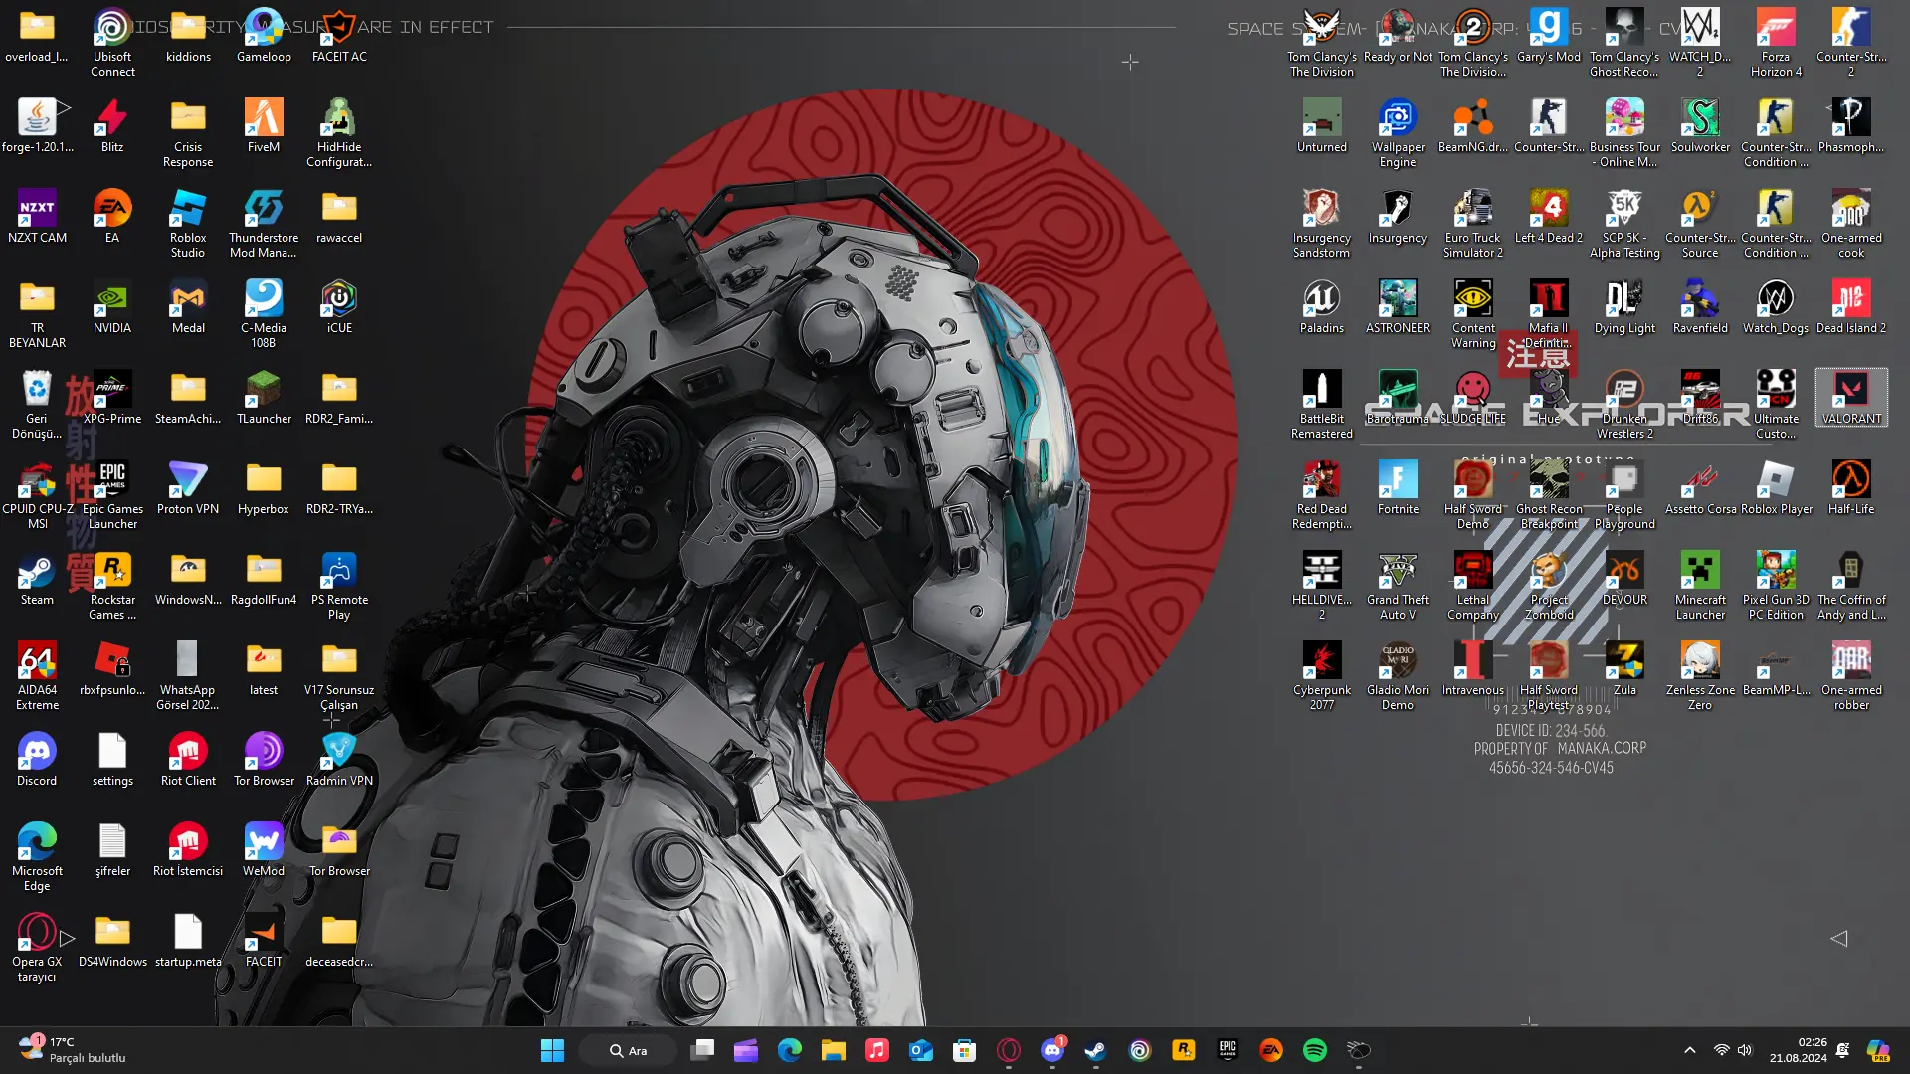Screen dimensions: 1910x1074
Task: Select the Dying Light desktop shortcut
Action: [x=1624, y=306]
